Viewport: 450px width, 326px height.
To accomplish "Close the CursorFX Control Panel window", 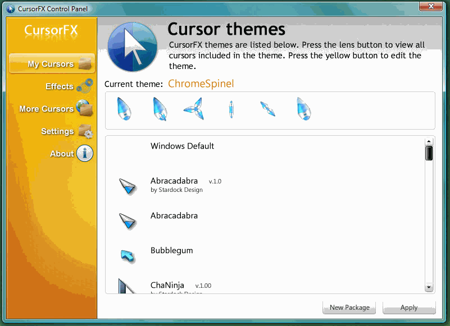I will (430, 6).
